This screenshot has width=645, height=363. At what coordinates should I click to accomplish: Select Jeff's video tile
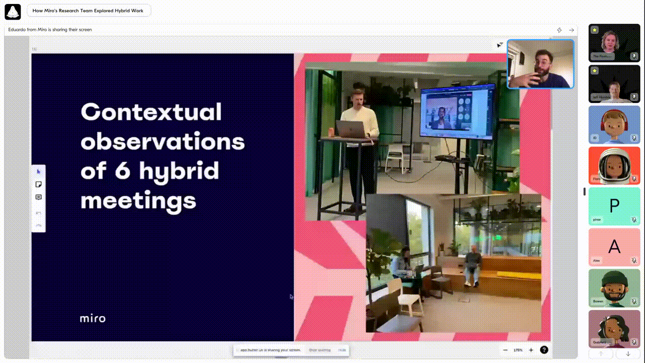pyautogui.click(x=614, y=84)
